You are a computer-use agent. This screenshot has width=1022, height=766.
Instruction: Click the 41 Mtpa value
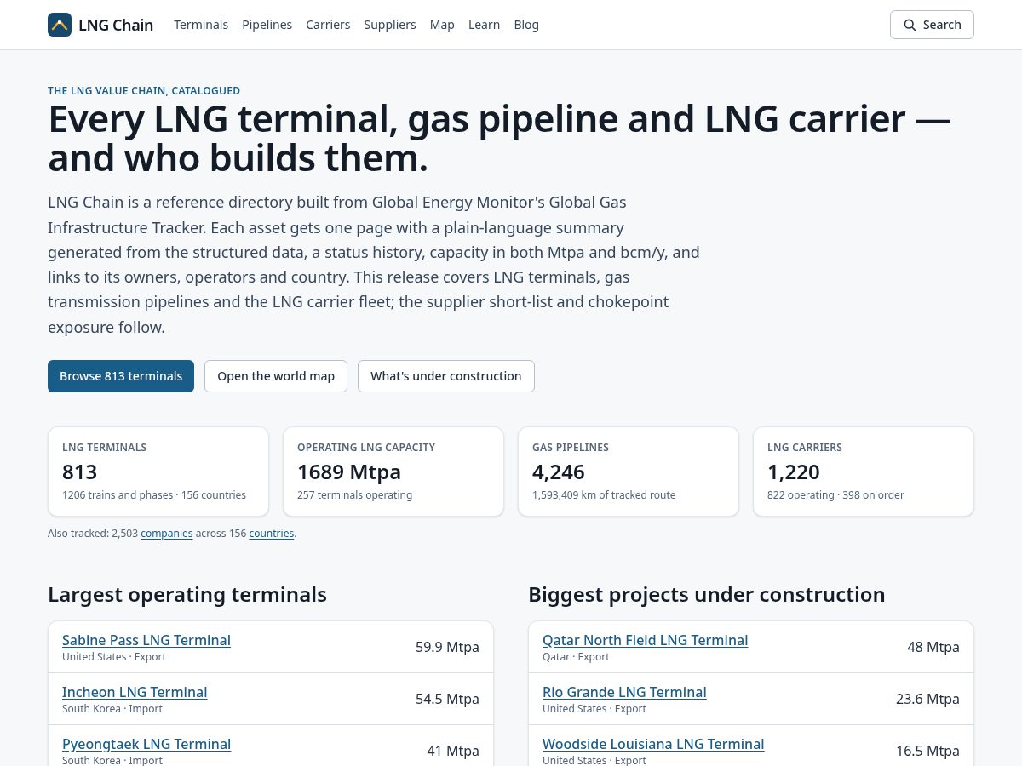tap(453, 751)
